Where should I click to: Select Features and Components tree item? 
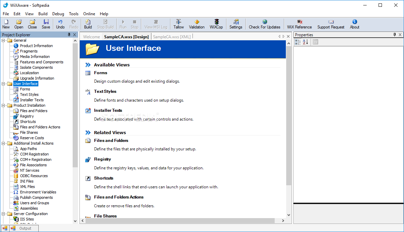click(x=41, y=62)
